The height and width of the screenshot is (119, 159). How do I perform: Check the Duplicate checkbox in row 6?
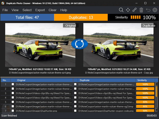(x=75, y=106)
